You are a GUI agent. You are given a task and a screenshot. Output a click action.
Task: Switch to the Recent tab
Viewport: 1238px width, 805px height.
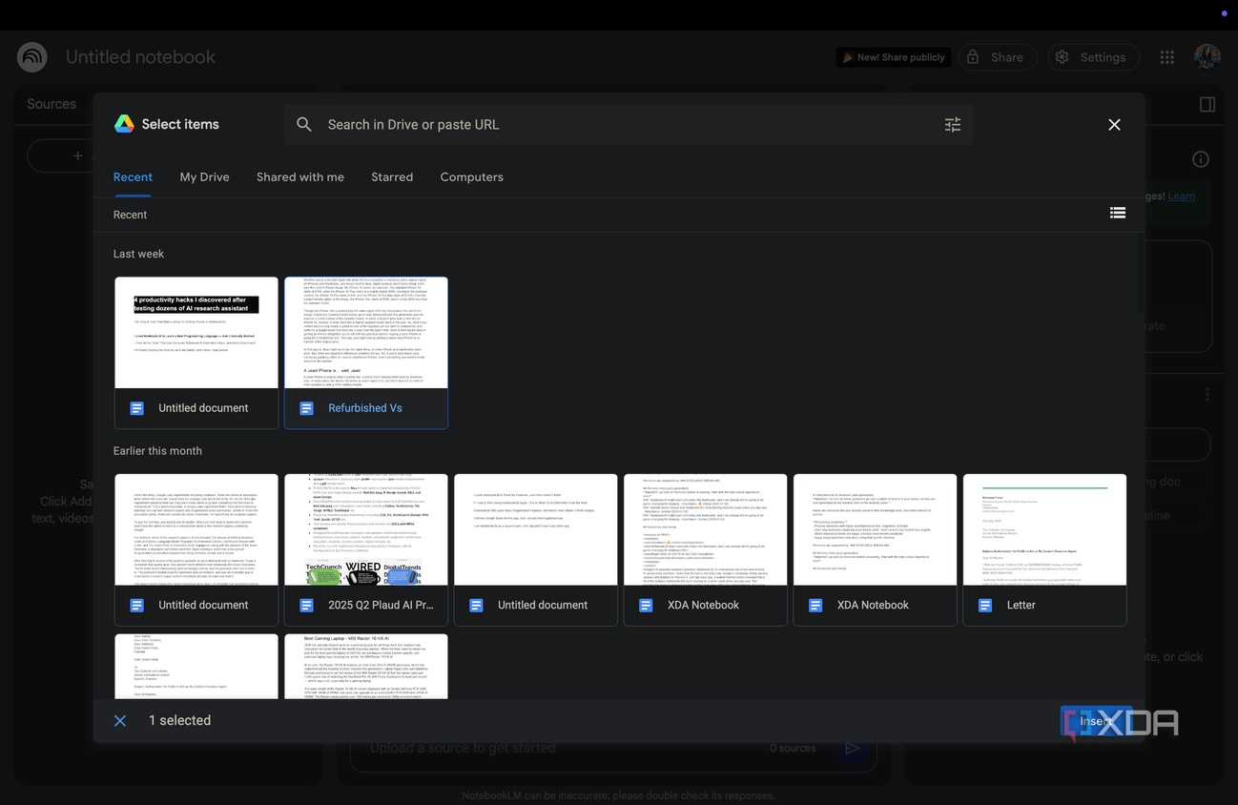pyautogui.click(x=133, y=176)
